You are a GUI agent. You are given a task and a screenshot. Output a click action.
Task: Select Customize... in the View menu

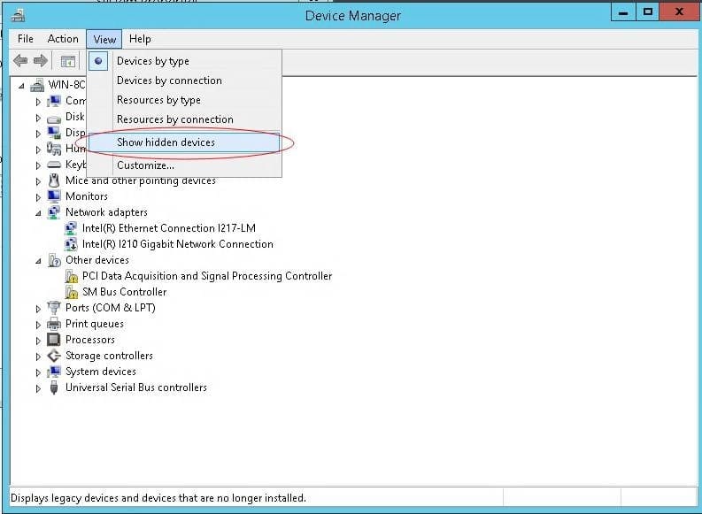click(x=145, y=165)
